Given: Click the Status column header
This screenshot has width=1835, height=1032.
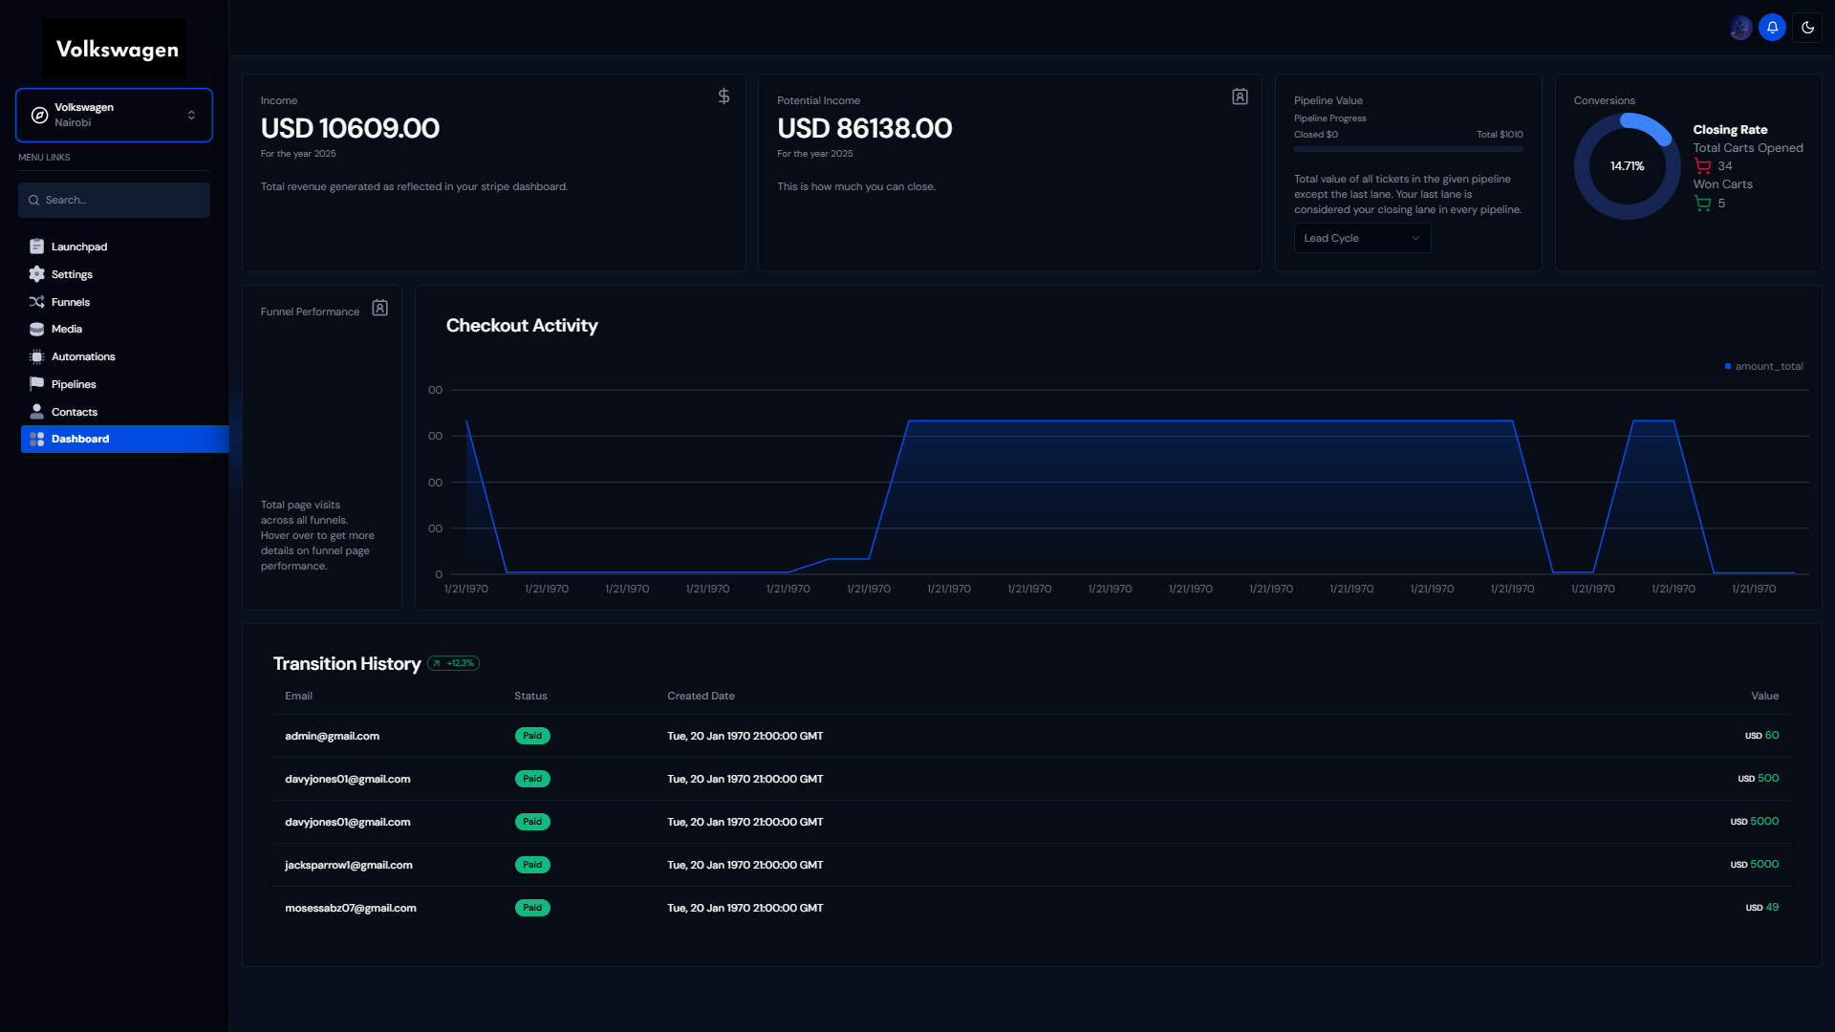Looking at the screenshot, I should (530, 696).
